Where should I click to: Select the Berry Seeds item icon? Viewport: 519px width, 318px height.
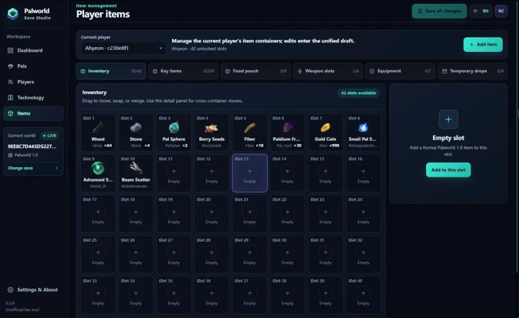[x=212, y=128]
